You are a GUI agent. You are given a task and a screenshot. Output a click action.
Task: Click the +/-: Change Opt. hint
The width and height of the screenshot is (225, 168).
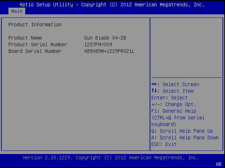click(x=173, y=104)
